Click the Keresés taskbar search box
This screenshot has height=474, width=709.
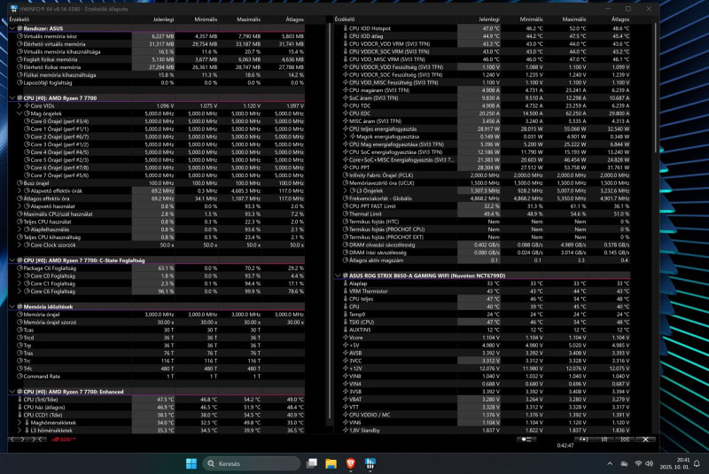point(252,463)
